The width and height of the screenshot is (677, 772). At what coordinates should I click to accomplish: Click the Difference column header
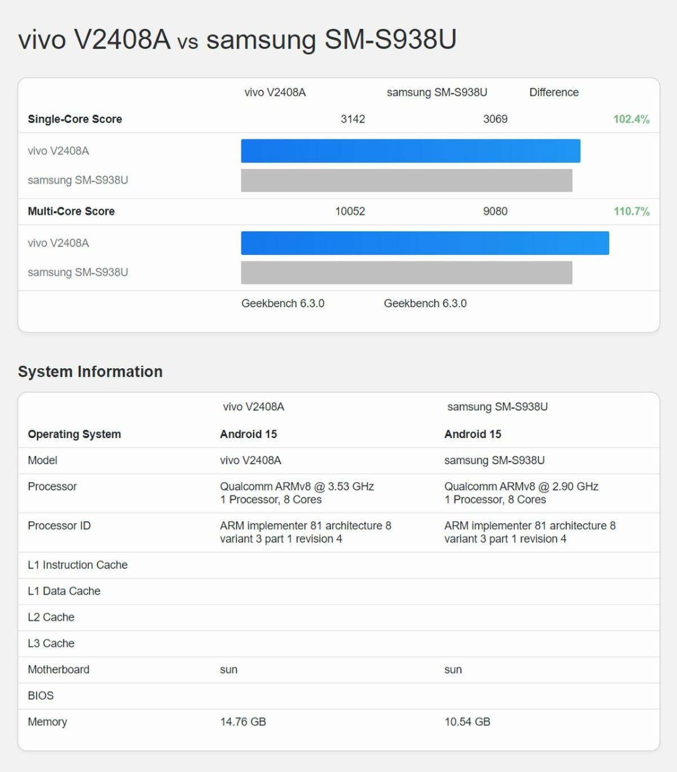(553, 92)
